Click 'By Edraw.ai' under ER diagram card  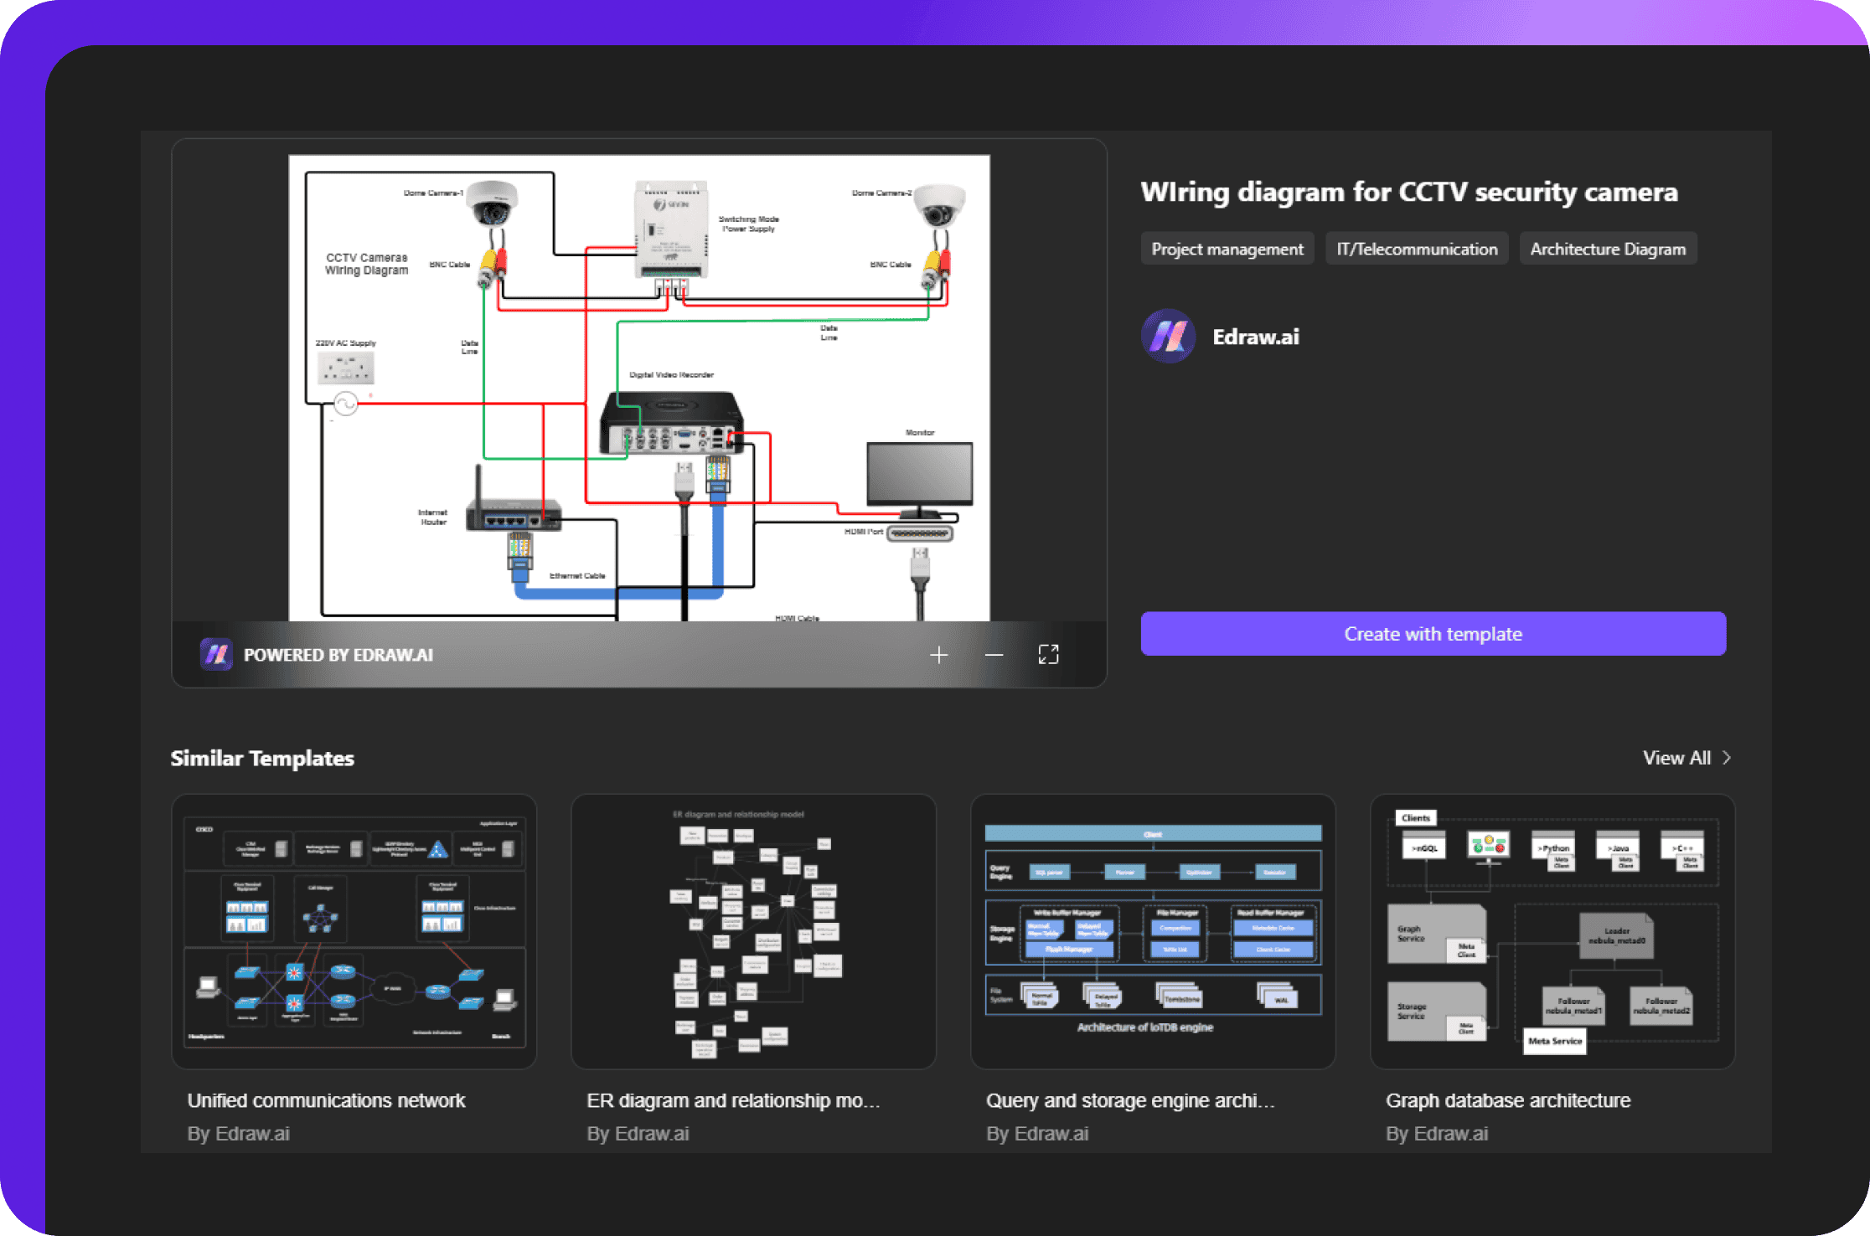pyautogui.click(x=638, y=1134)
